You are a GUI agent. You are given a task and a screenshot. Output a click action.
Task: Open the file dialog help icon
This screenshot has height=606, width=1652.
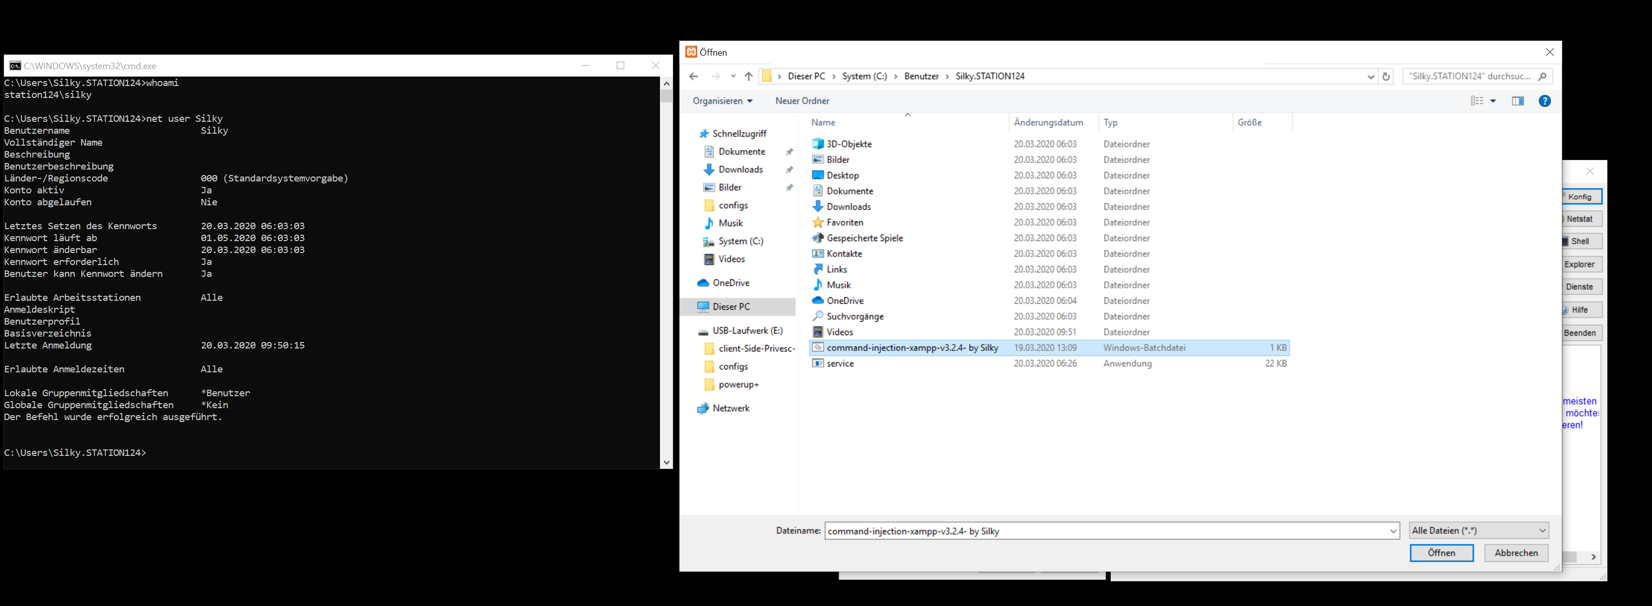[x=1544, y=101]
